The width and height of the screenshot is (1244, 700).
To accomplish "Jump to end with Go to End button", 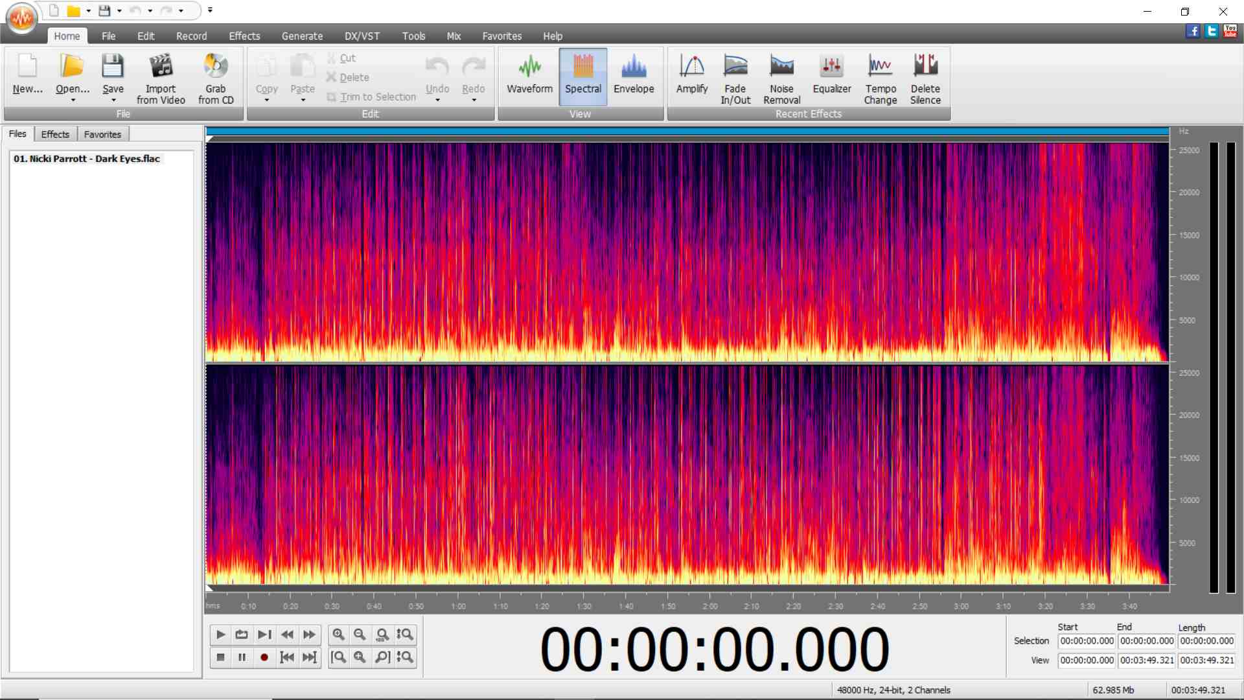I will tap(310, 657).
